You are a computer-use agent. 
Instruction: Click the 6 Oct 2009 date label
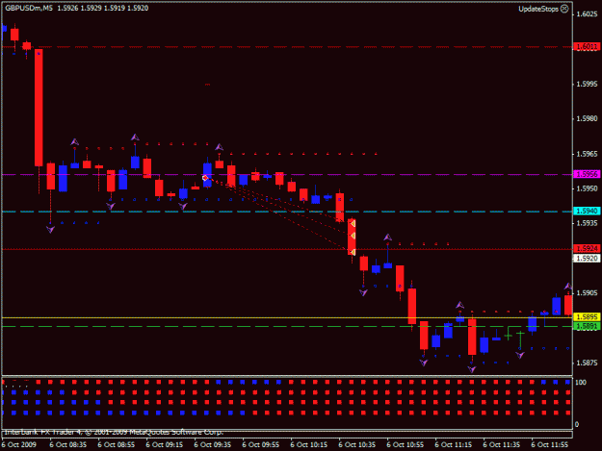(19, 444)
